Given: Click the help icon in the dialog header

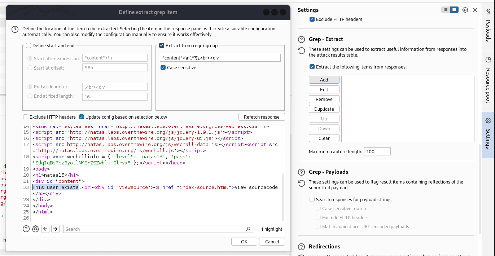Looking at the screenshot, I should click(x=15, y=30).
